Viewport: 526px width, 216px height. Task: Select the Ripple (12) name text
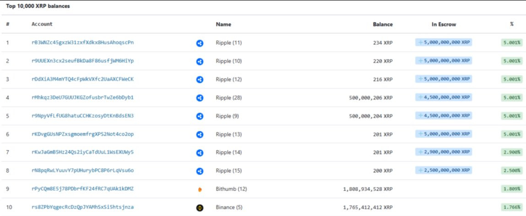(x=229, y=79)
